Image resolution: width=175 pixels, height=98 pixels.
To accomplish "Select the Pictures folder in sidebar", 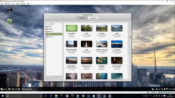I will point(54,37).
